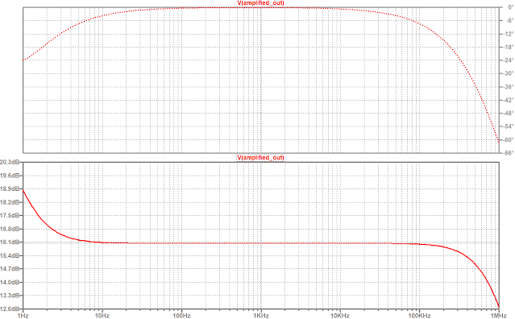Click the 18.9dB magnitude axis label

[10, 188]
